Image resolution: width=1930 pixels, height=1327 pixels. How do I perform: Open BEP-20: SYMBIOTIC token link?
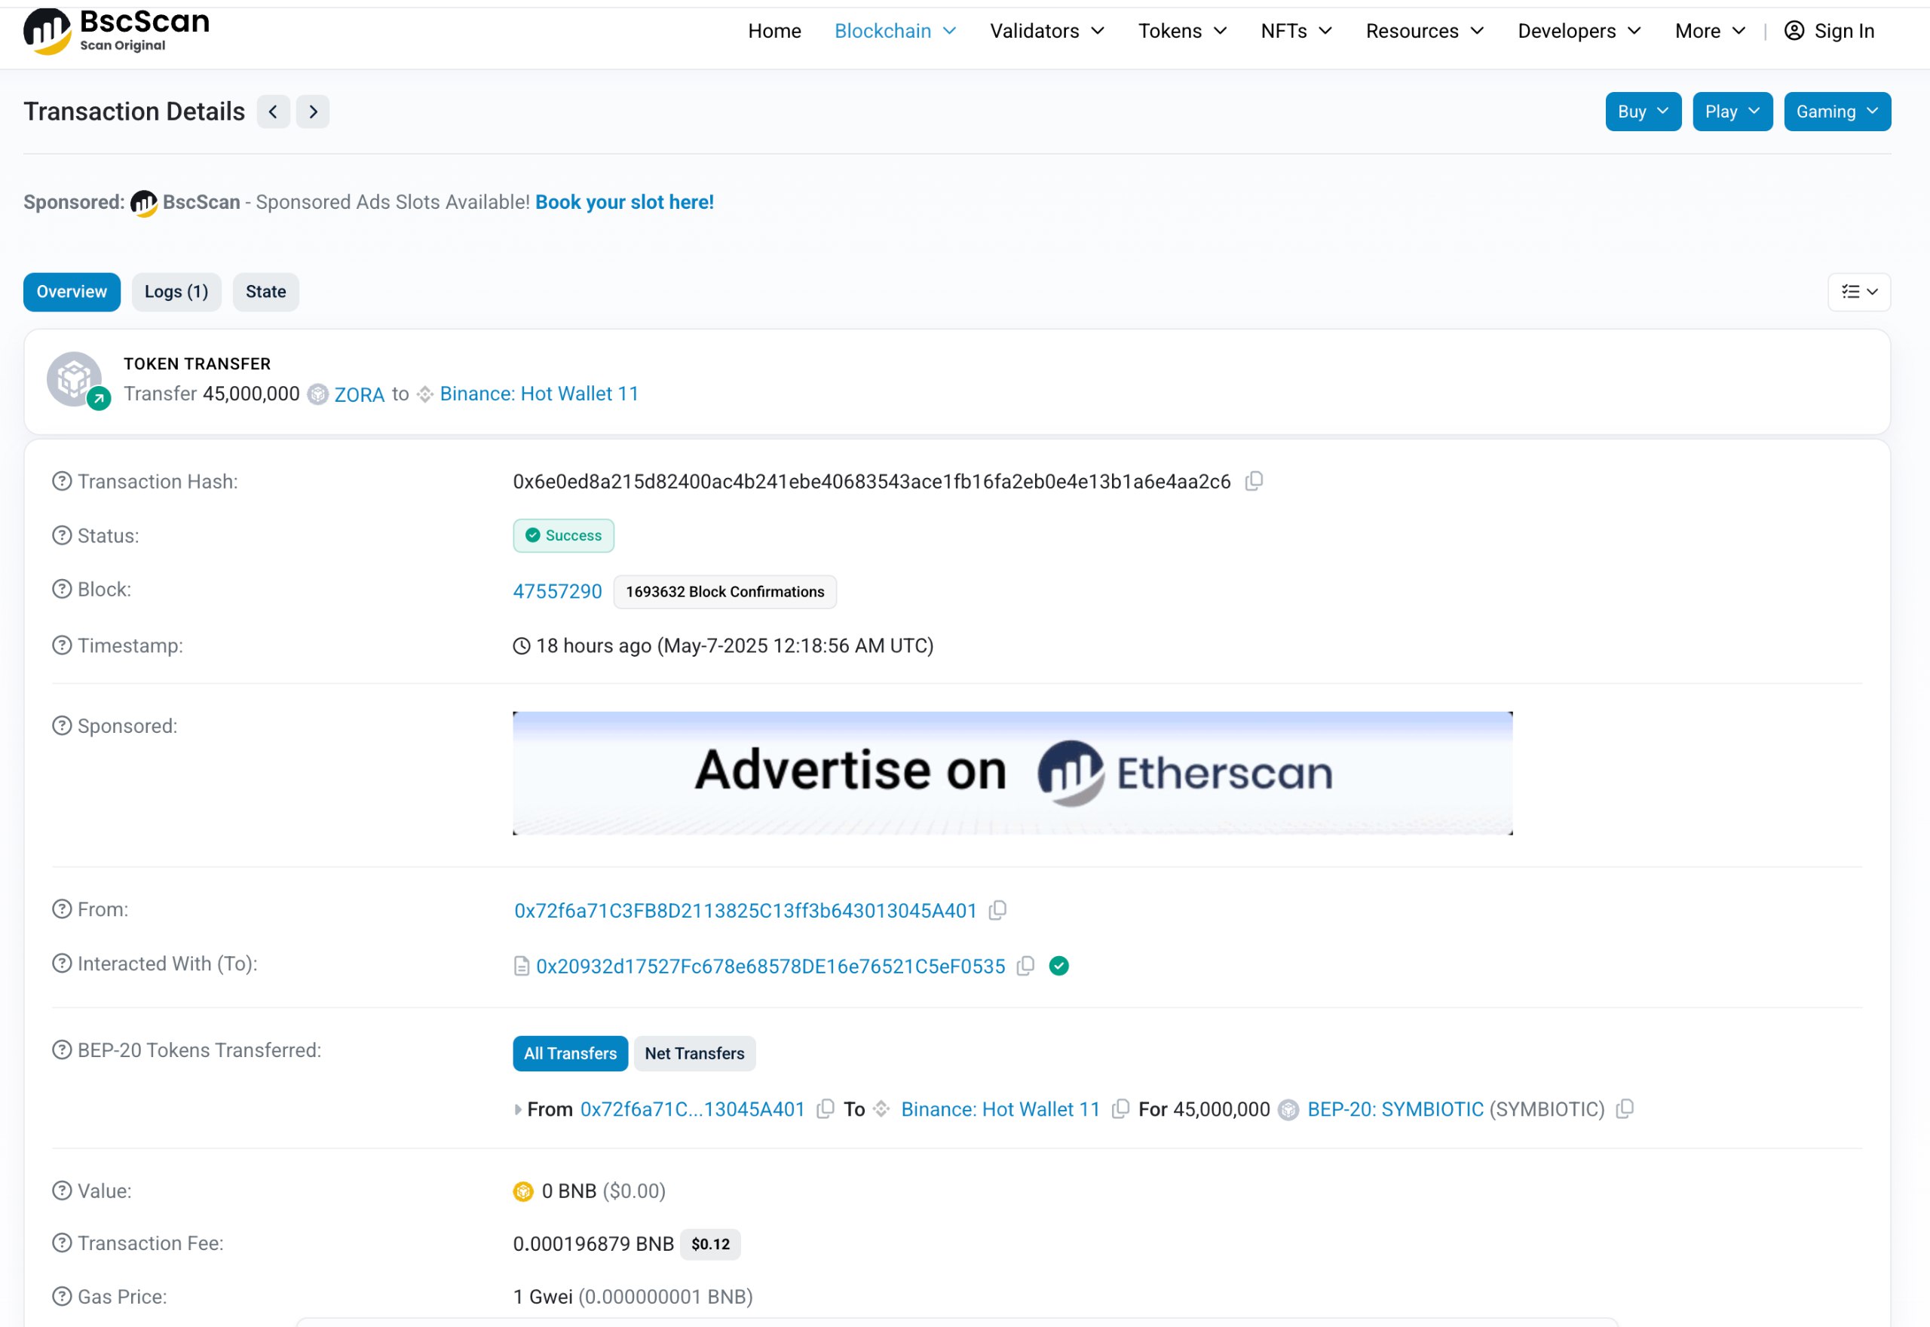click(x=1394, y=1109)
